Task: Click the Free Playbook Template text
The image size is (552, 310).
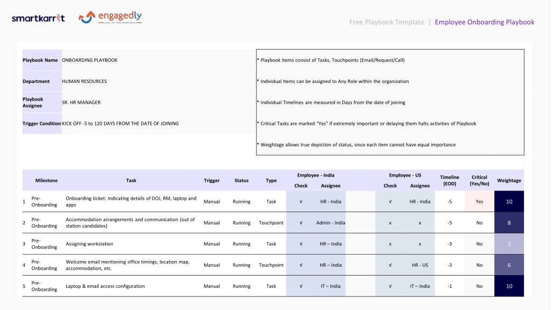Action: pos(387,22)
